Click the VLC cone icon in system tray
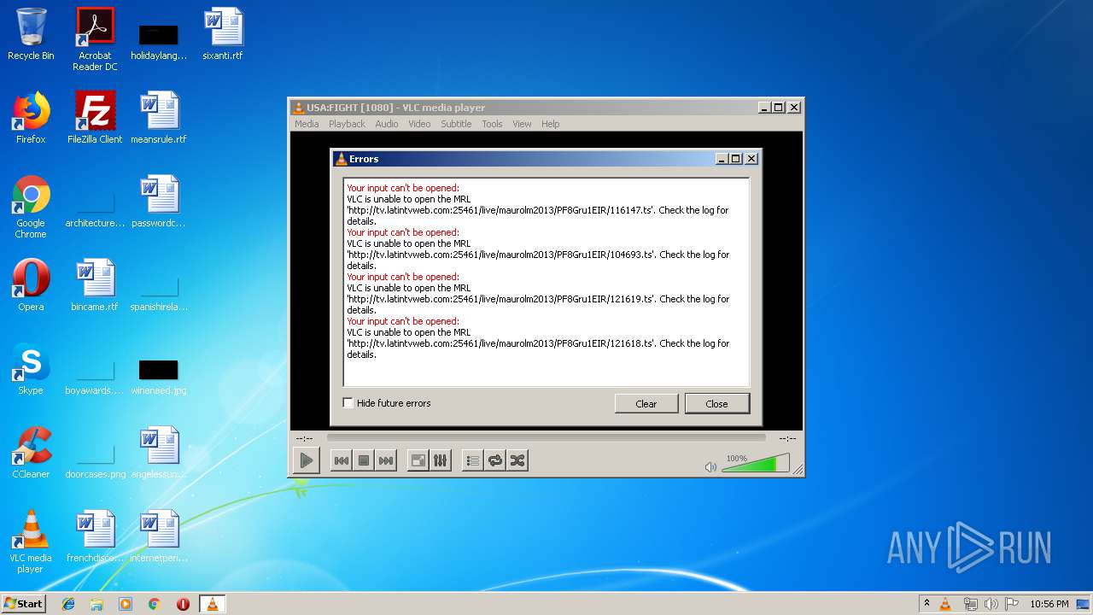Viewport: 1093px width, 615px height. pos(945,604)
